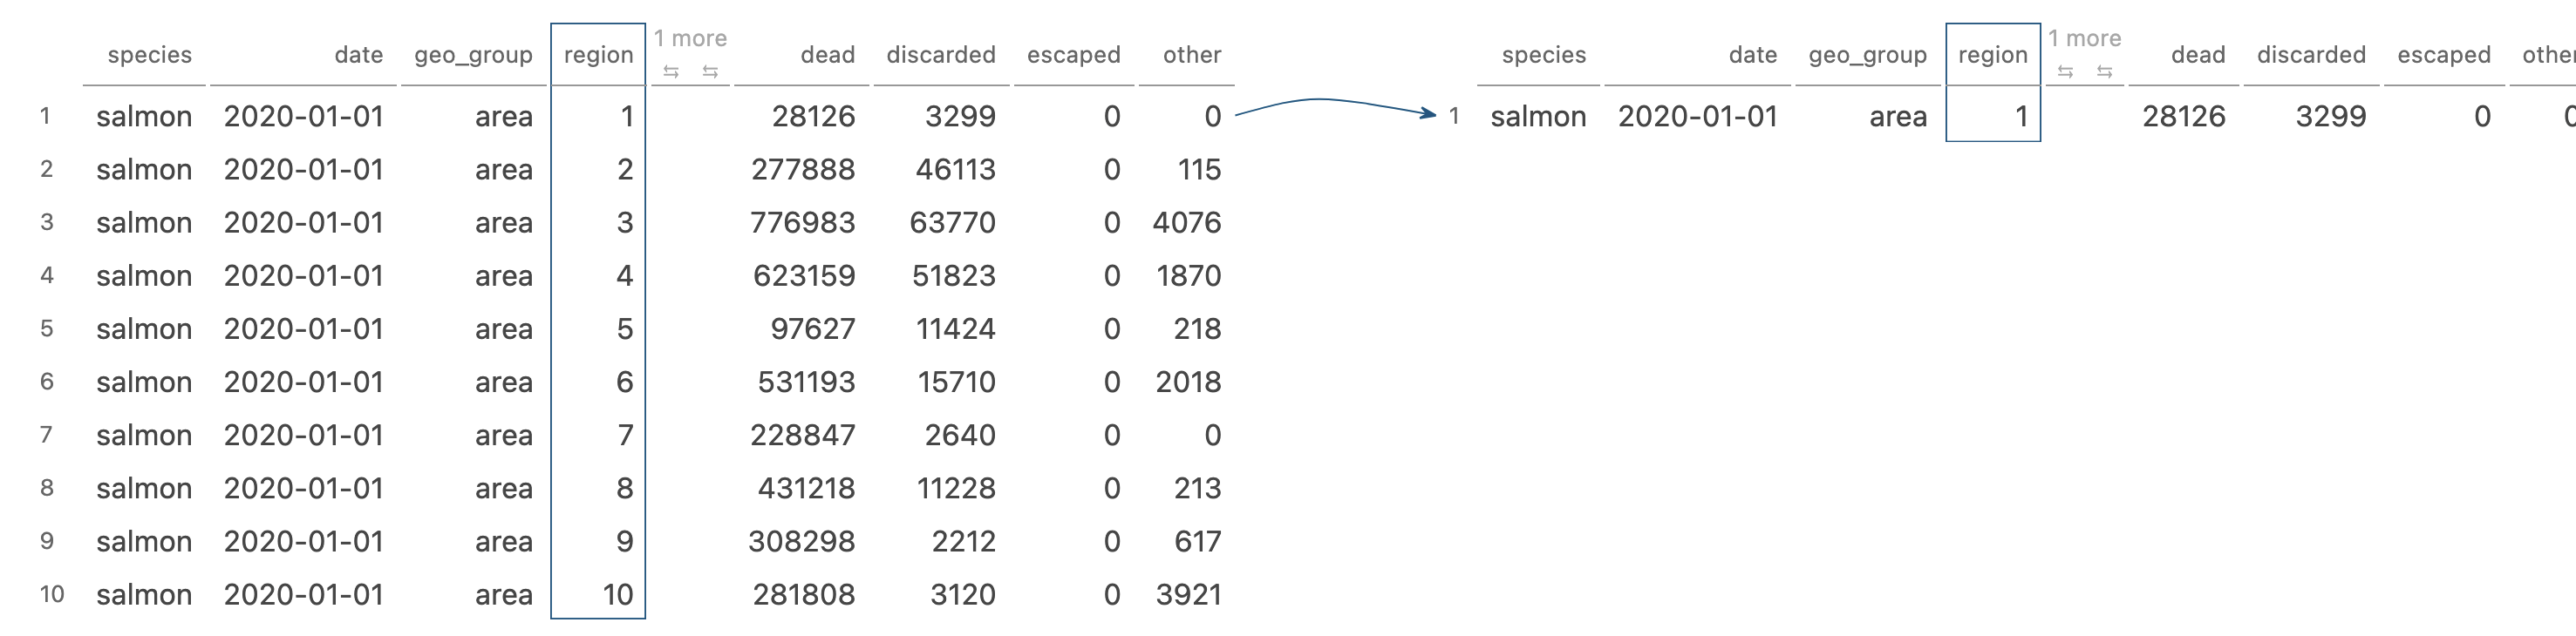Click right swap-arrows icon in right table

(x=2104, y=72)
